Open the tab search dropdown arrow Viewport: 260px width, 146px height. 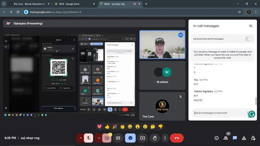[4, 4]
